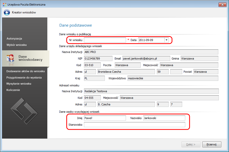Click the Dane wnioskodawcy person icon
229x152 pixels.
[x=10, y=58]
